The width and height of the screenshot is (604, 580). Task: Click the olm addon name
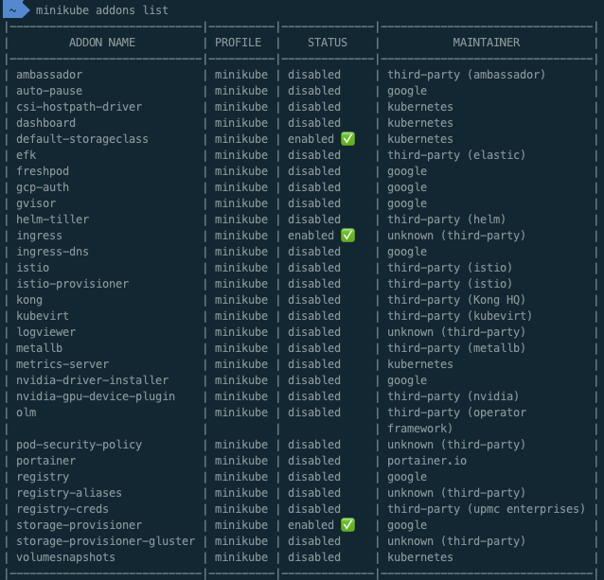[27, 413]
